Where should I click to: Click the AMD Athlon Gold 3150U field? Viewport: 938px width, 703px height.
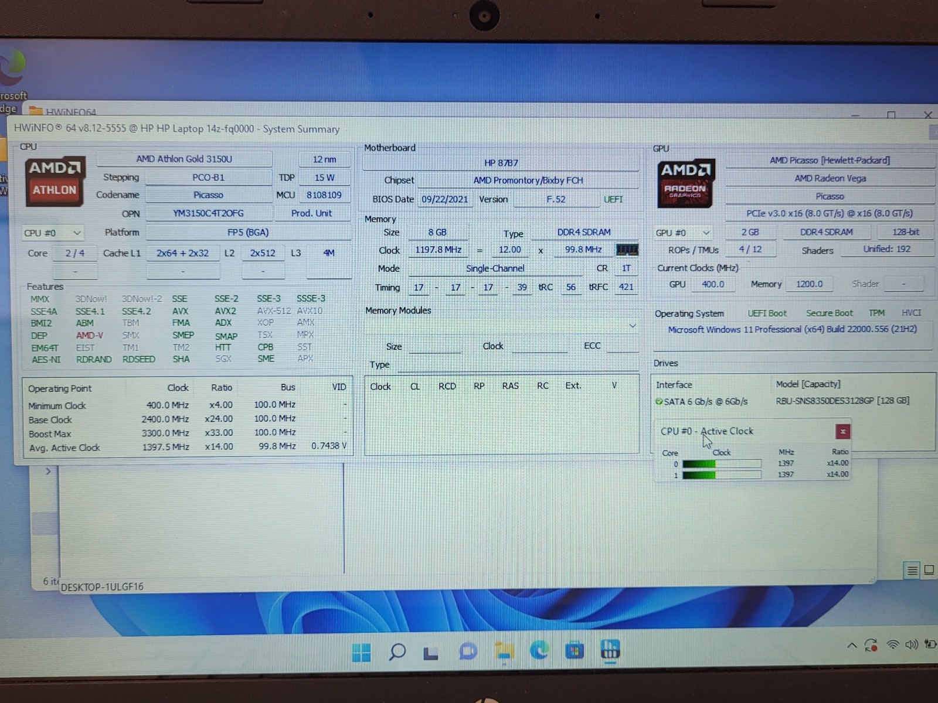(184, 159)
